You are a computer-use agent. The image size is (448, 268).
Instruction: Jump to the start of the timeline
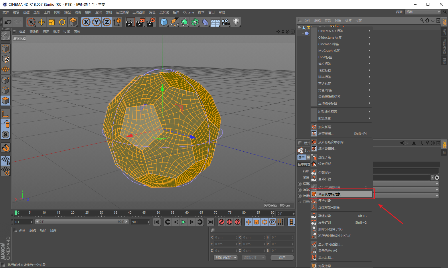(157, 222)
